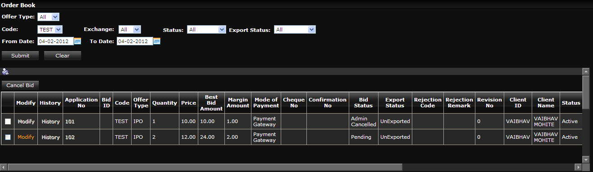This screenshot has height=172, width=593.
Task: Click the Mode of Payment column header
Action: (x=266, y=103)
